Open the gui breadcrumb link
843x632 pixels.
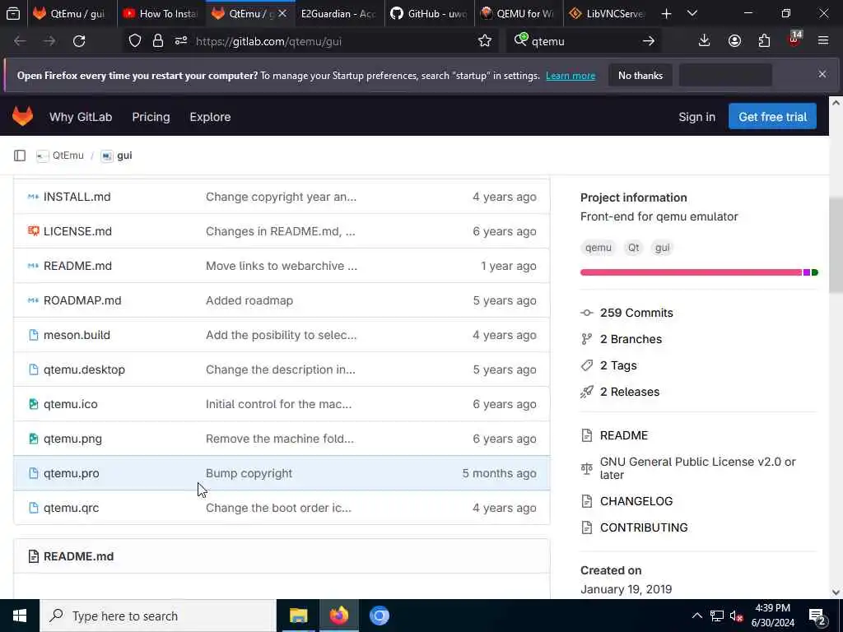coord(124,156)
